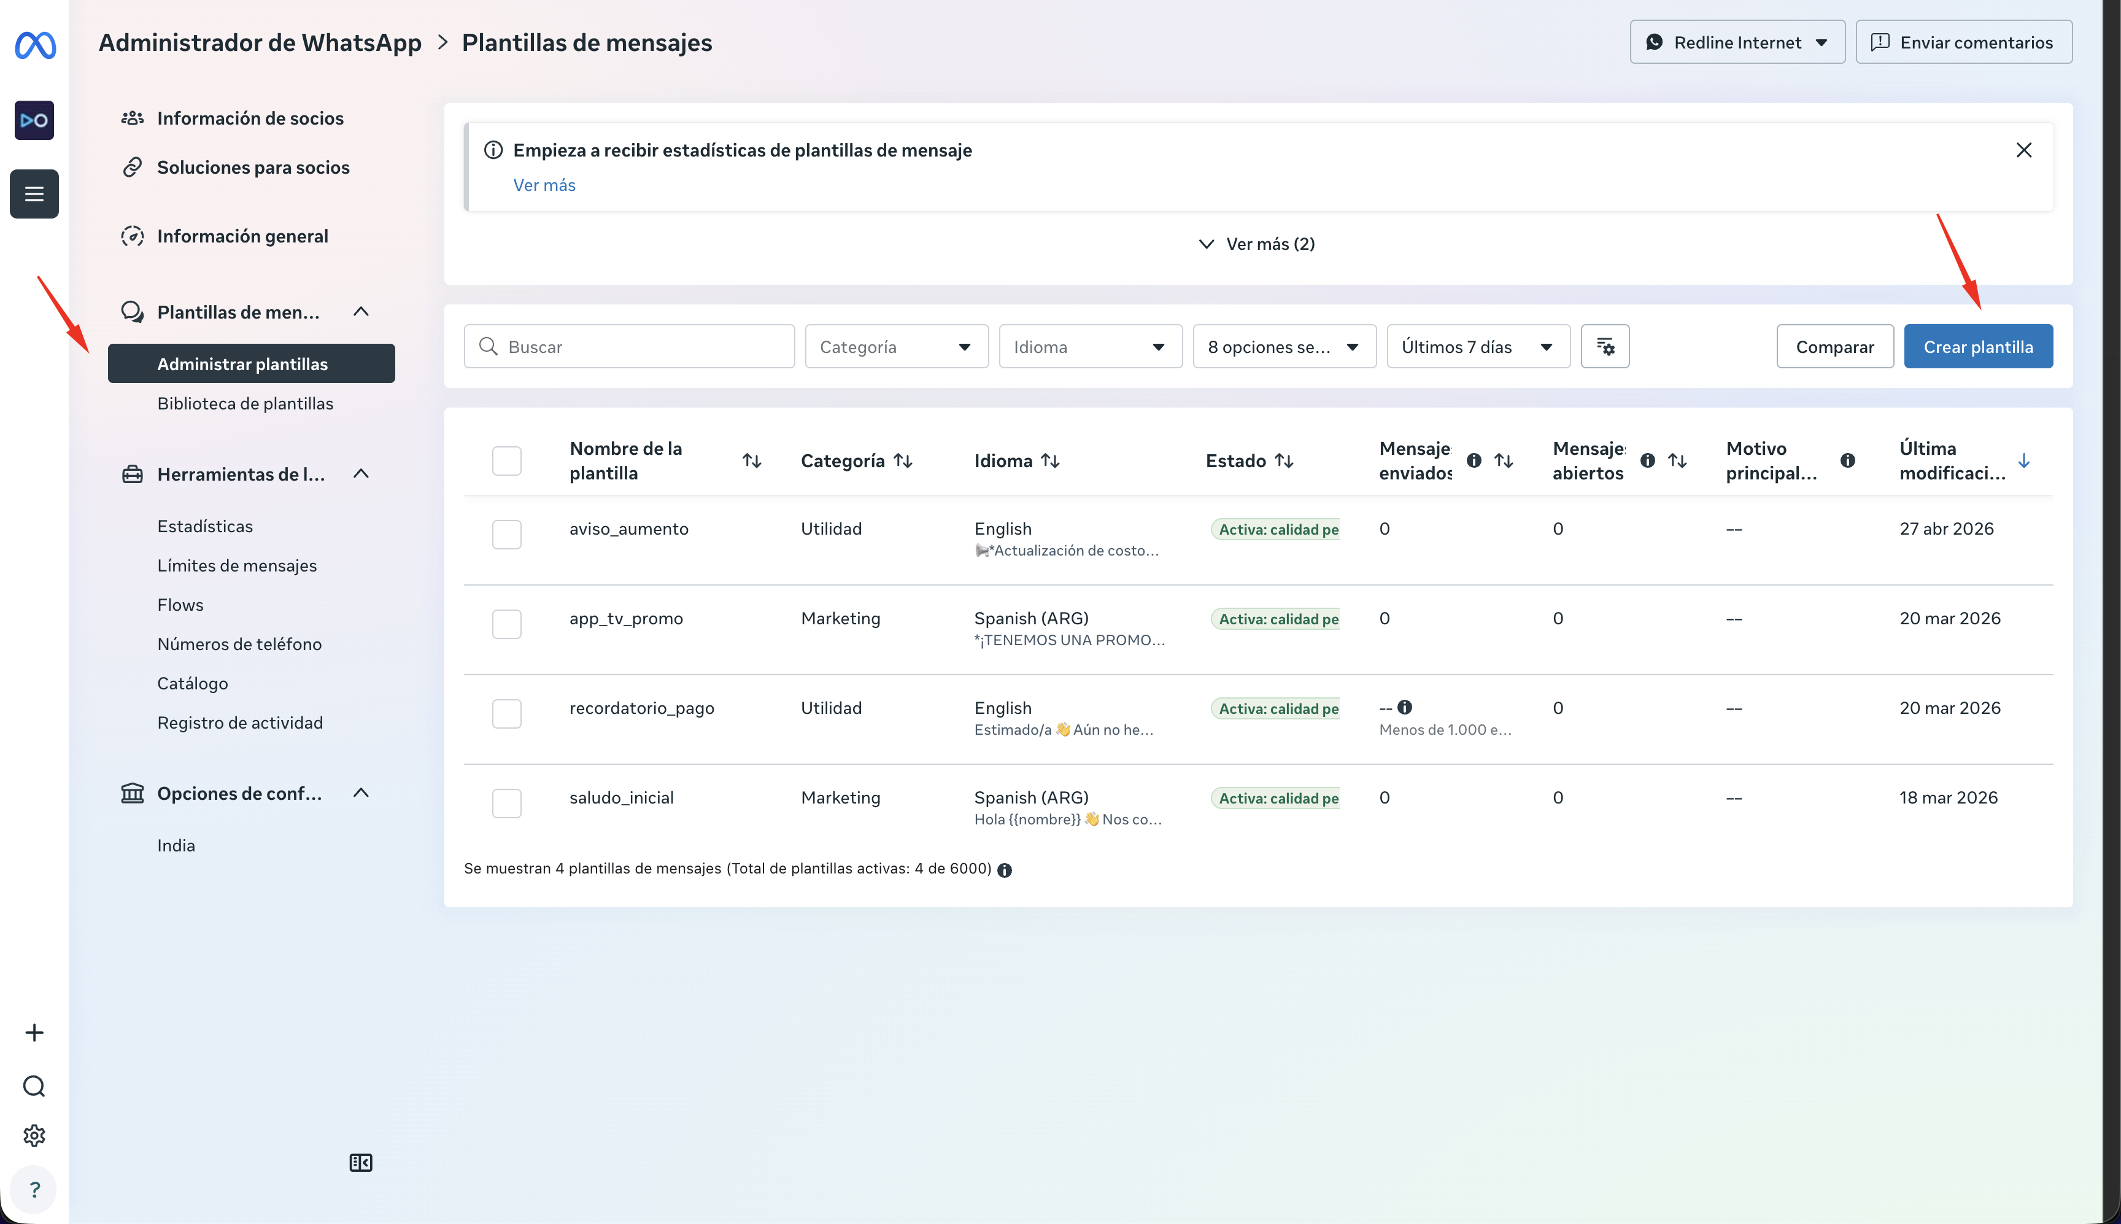Viewport: 2121px width, 1224px height.
Task: Open the business account avatar
Action: (x=34, y=120)
